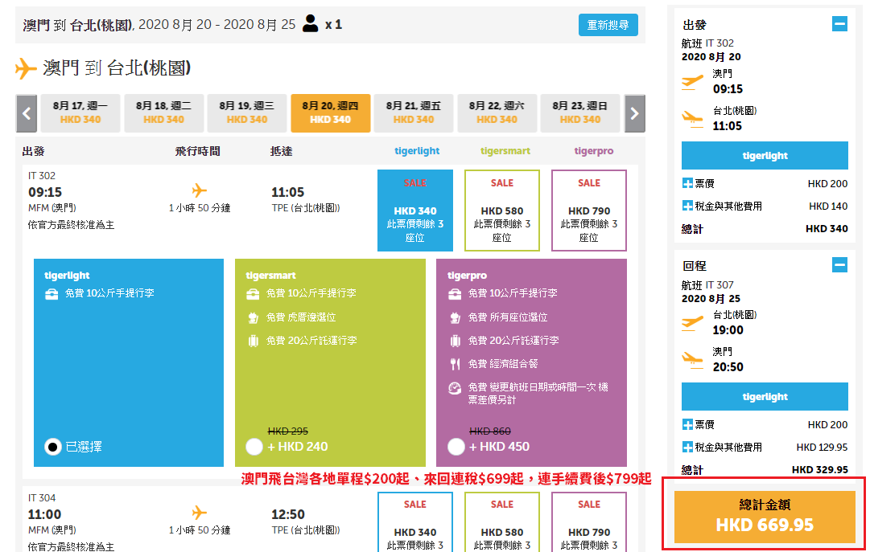Screen dimensions: 870x552
Task: Select the 8月 22 週六 date tab
Action: pyautogui.click(x=497, y=113)
